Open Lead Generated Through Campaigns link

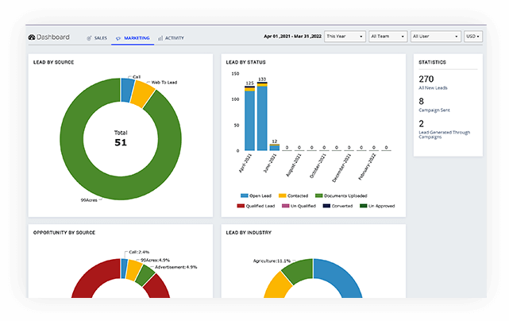click(444, 134)
